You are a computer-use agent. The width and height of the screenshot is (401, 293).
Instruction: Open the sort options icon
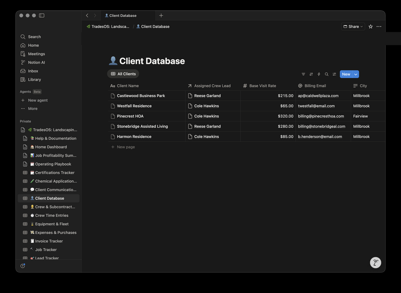coord(311,74)
